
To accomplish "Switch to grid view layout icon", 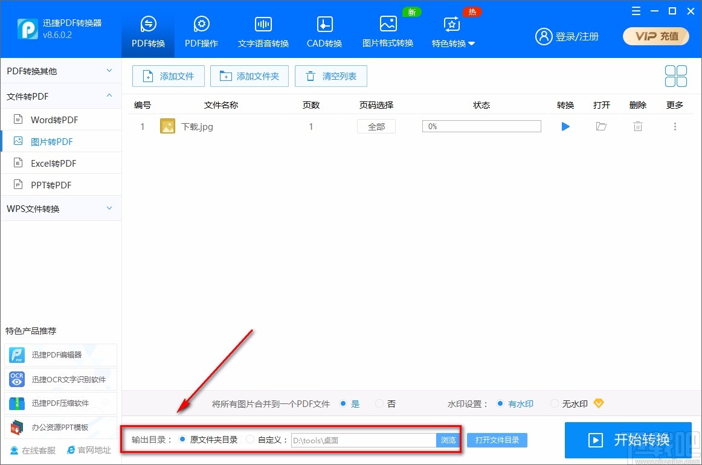I will [675, 76].
